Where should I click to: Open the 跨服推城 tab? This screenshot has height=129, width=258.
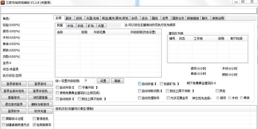193,18
